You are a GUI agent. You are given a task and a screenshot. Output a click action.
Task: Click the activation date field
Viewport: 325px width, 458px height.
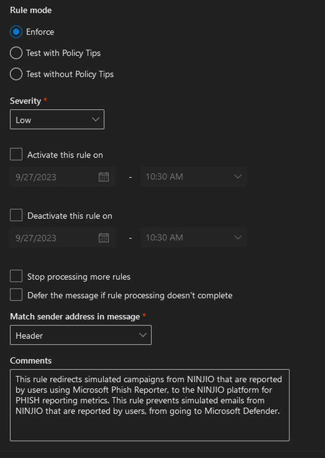coord(54,177)
